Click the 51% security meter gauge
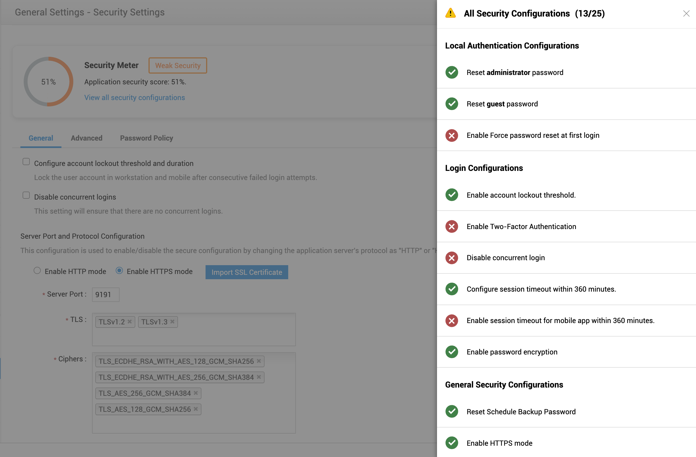696x457 pixels. click(x=48, y=82)
